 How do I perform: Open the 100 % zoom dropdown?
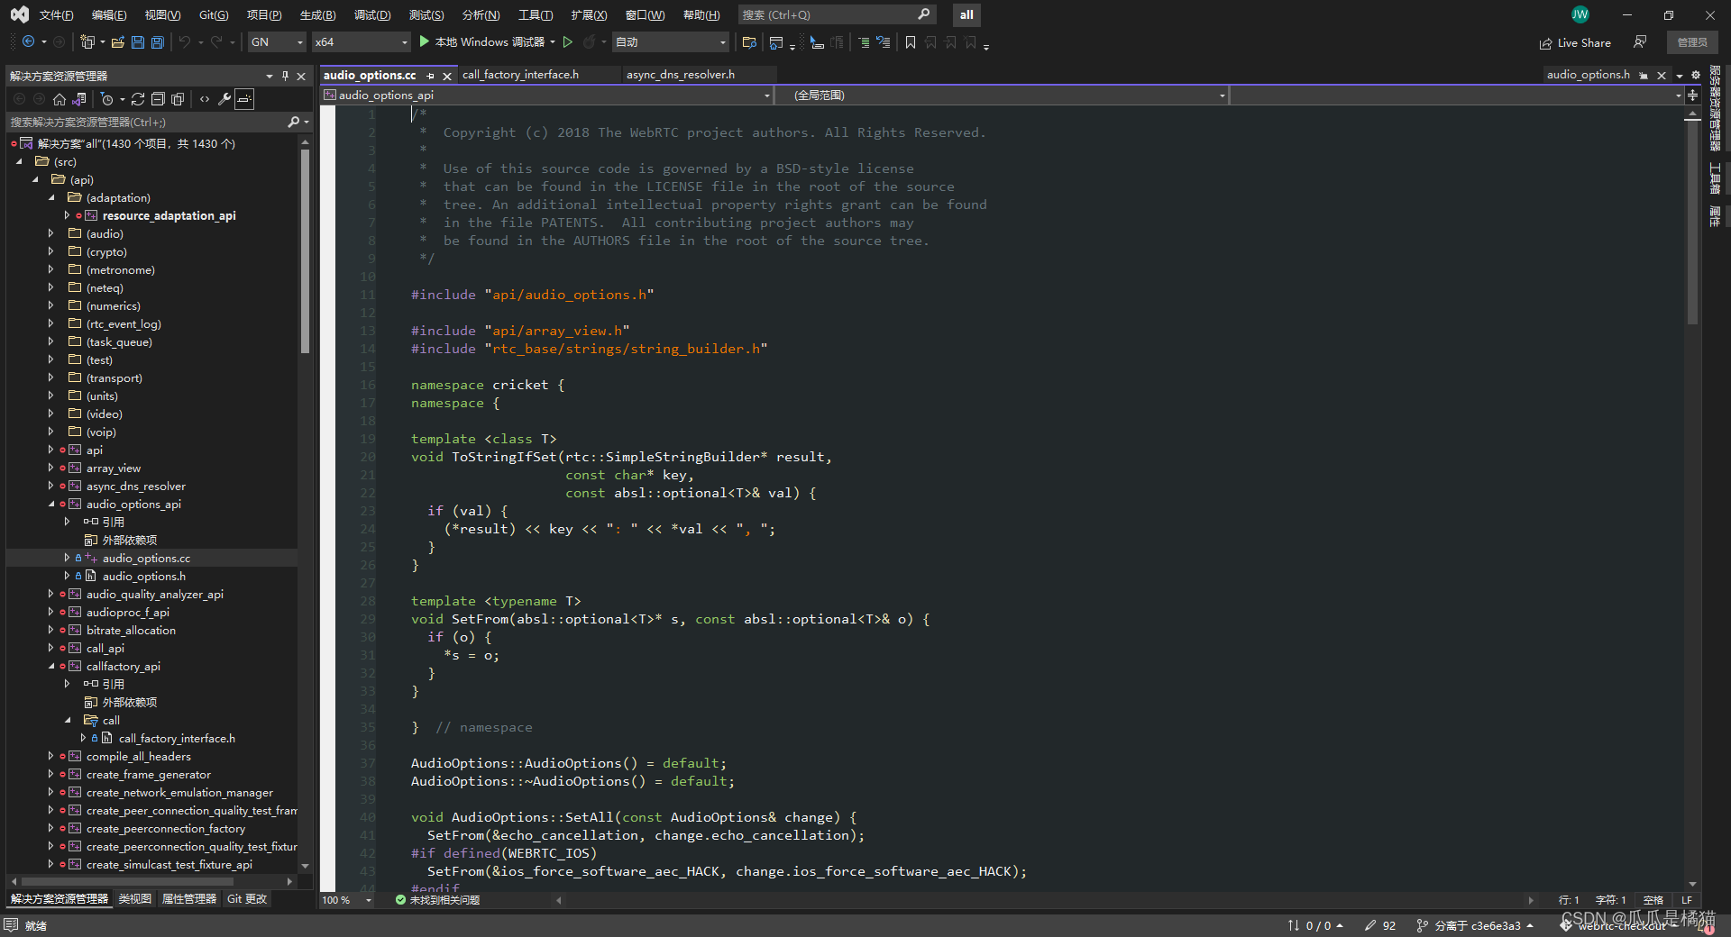347,900
